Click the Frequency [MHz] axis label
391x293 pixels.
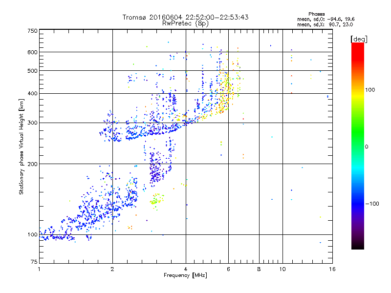[x=185, y=276]
